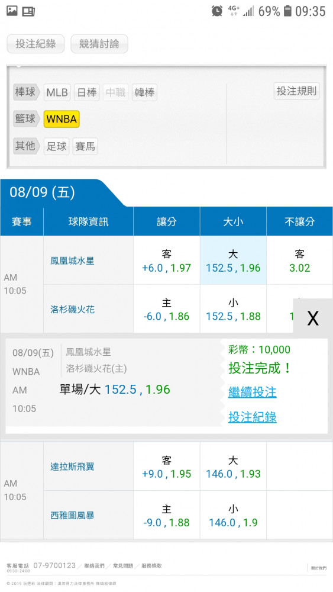Switch to the 足球 category
This screenshot has width=333, height=592.
[x=56, y=146]
